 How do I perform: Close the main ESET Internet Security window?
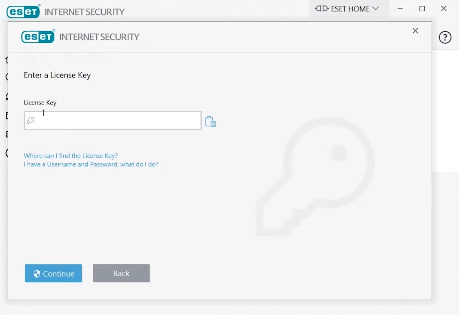[x=444, y=9]
